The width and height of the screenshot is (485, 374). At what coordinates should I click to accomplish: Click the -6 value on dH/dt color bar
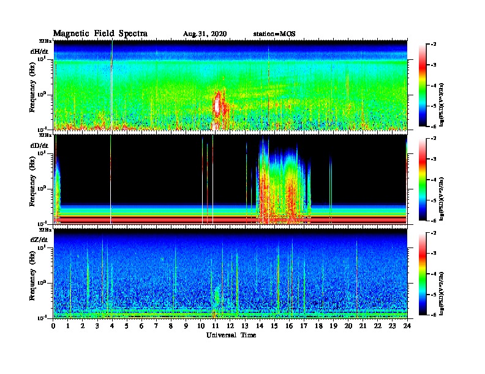[x=434, y=127]
